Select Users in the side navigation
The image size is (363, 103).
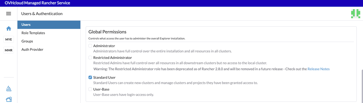[26, 25]
